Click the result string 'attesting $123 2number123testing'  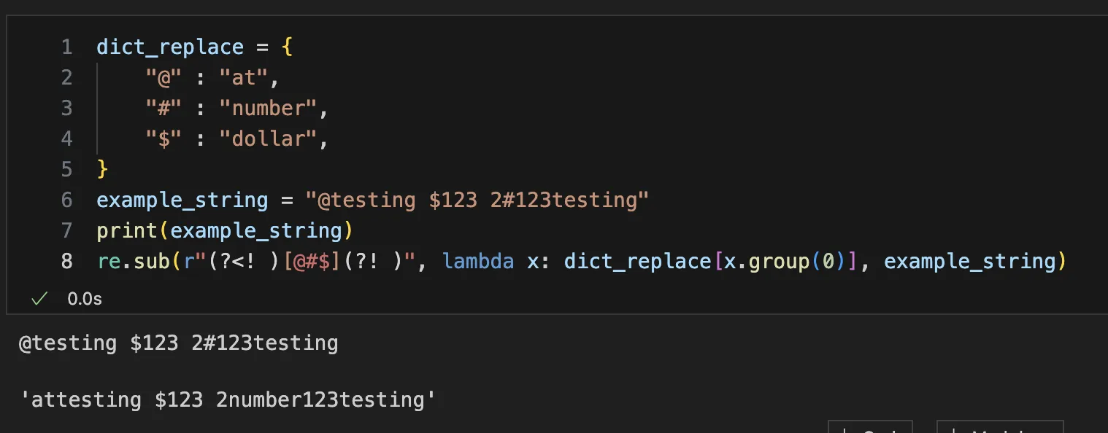click(x=227, y=399)
